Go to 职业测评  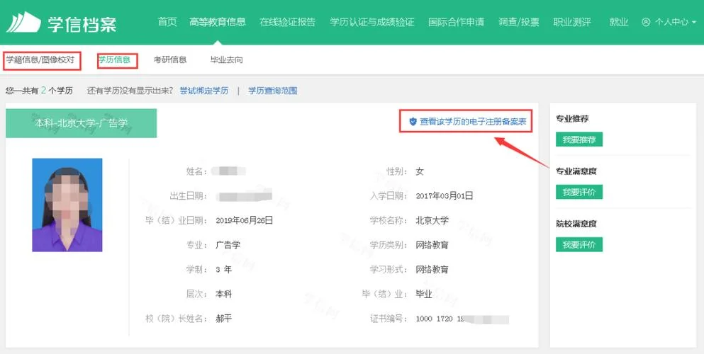pyautogui.click(x=572, y=22)
